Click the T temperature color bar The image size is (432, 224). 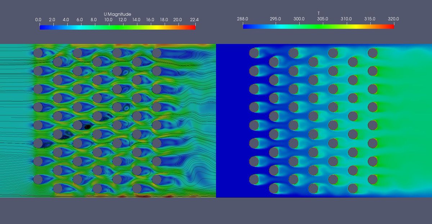[x=319, y=26]
